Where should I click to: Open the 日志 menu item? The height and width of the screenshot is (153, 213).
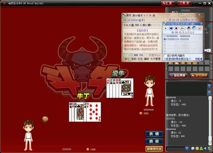click(x=140, y=59)
